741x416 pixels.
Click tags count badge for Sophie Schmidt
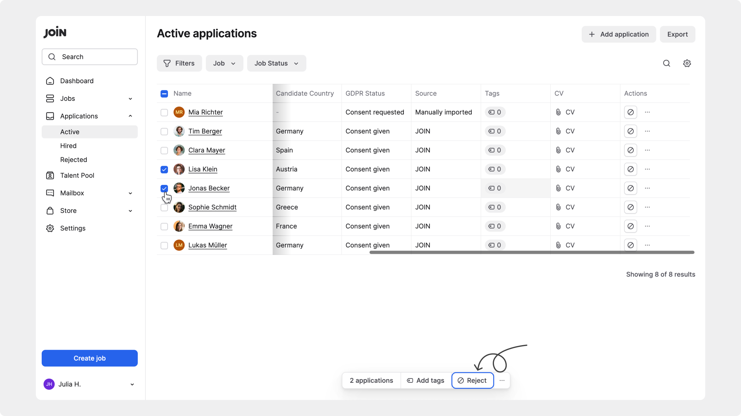(x=495, y=207)
